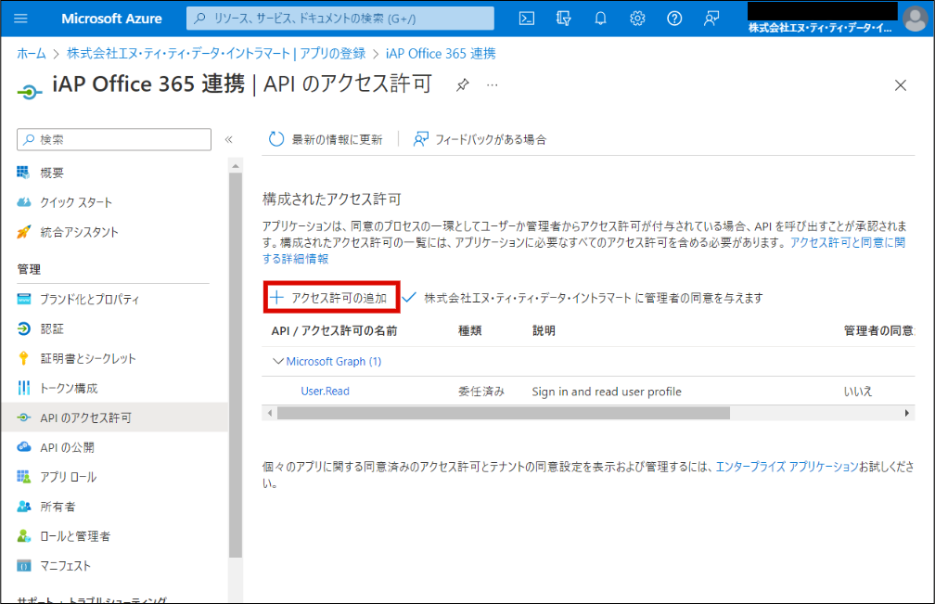Collapse the left sidebar menu
The height and width of the screenshot is (604, 935).
(x=228, y=139)
